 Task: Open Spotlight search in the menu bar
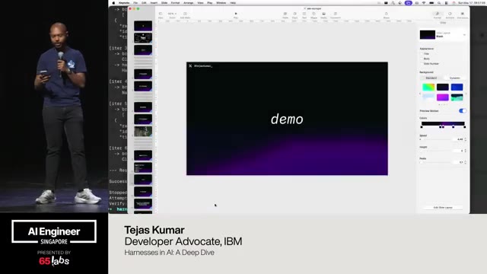point(439,3)
